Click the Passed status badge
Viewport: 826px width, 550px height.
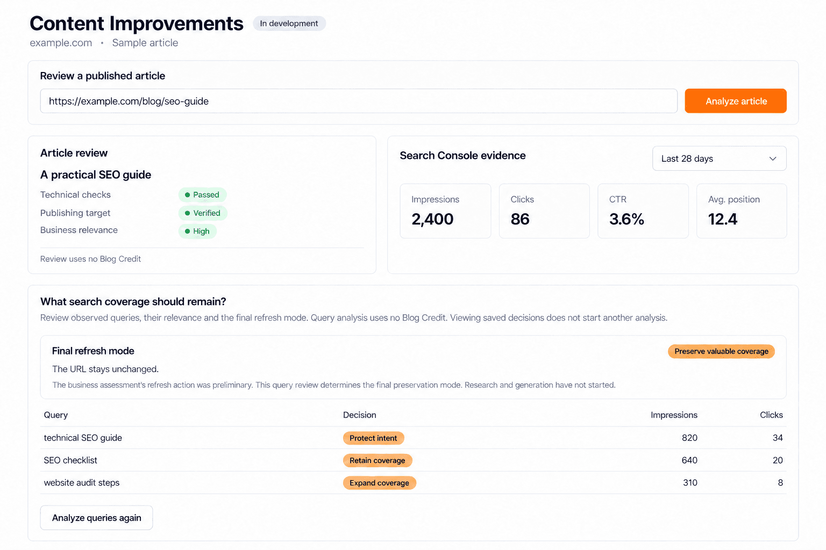(202, 194)
